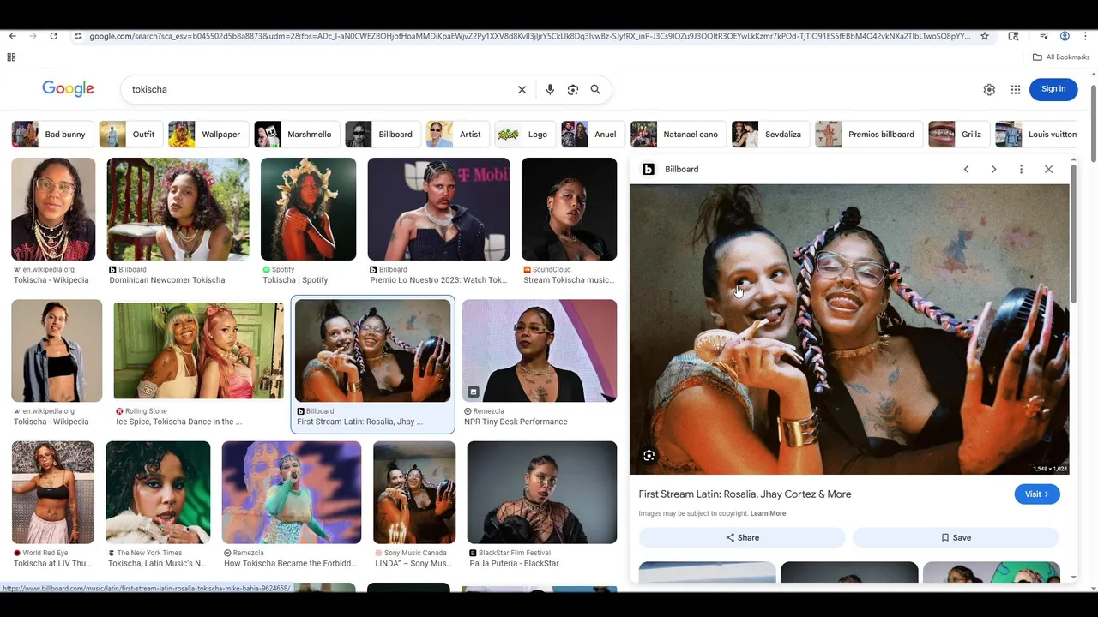Select the Natanael cano filter chip
Screen dimensions: 1098x617
pyautogui.click(x=677, y=135)
